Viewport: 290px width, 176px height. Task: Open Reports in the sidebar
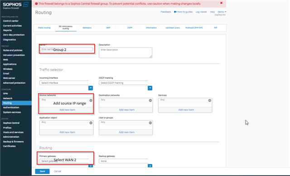click(7, 30)
